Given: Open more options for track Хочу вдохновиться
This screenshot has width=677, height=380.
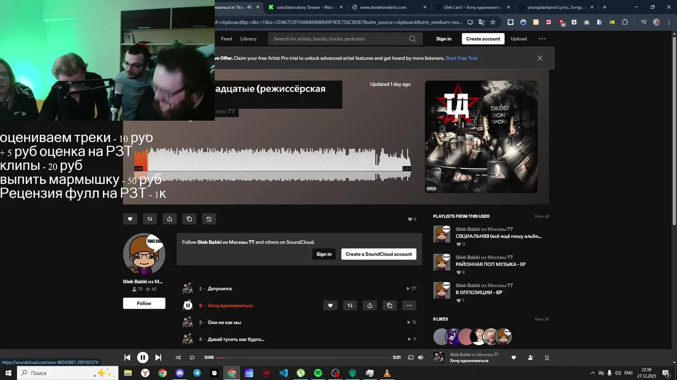Looking at the screenshot, I should (409, 306).
